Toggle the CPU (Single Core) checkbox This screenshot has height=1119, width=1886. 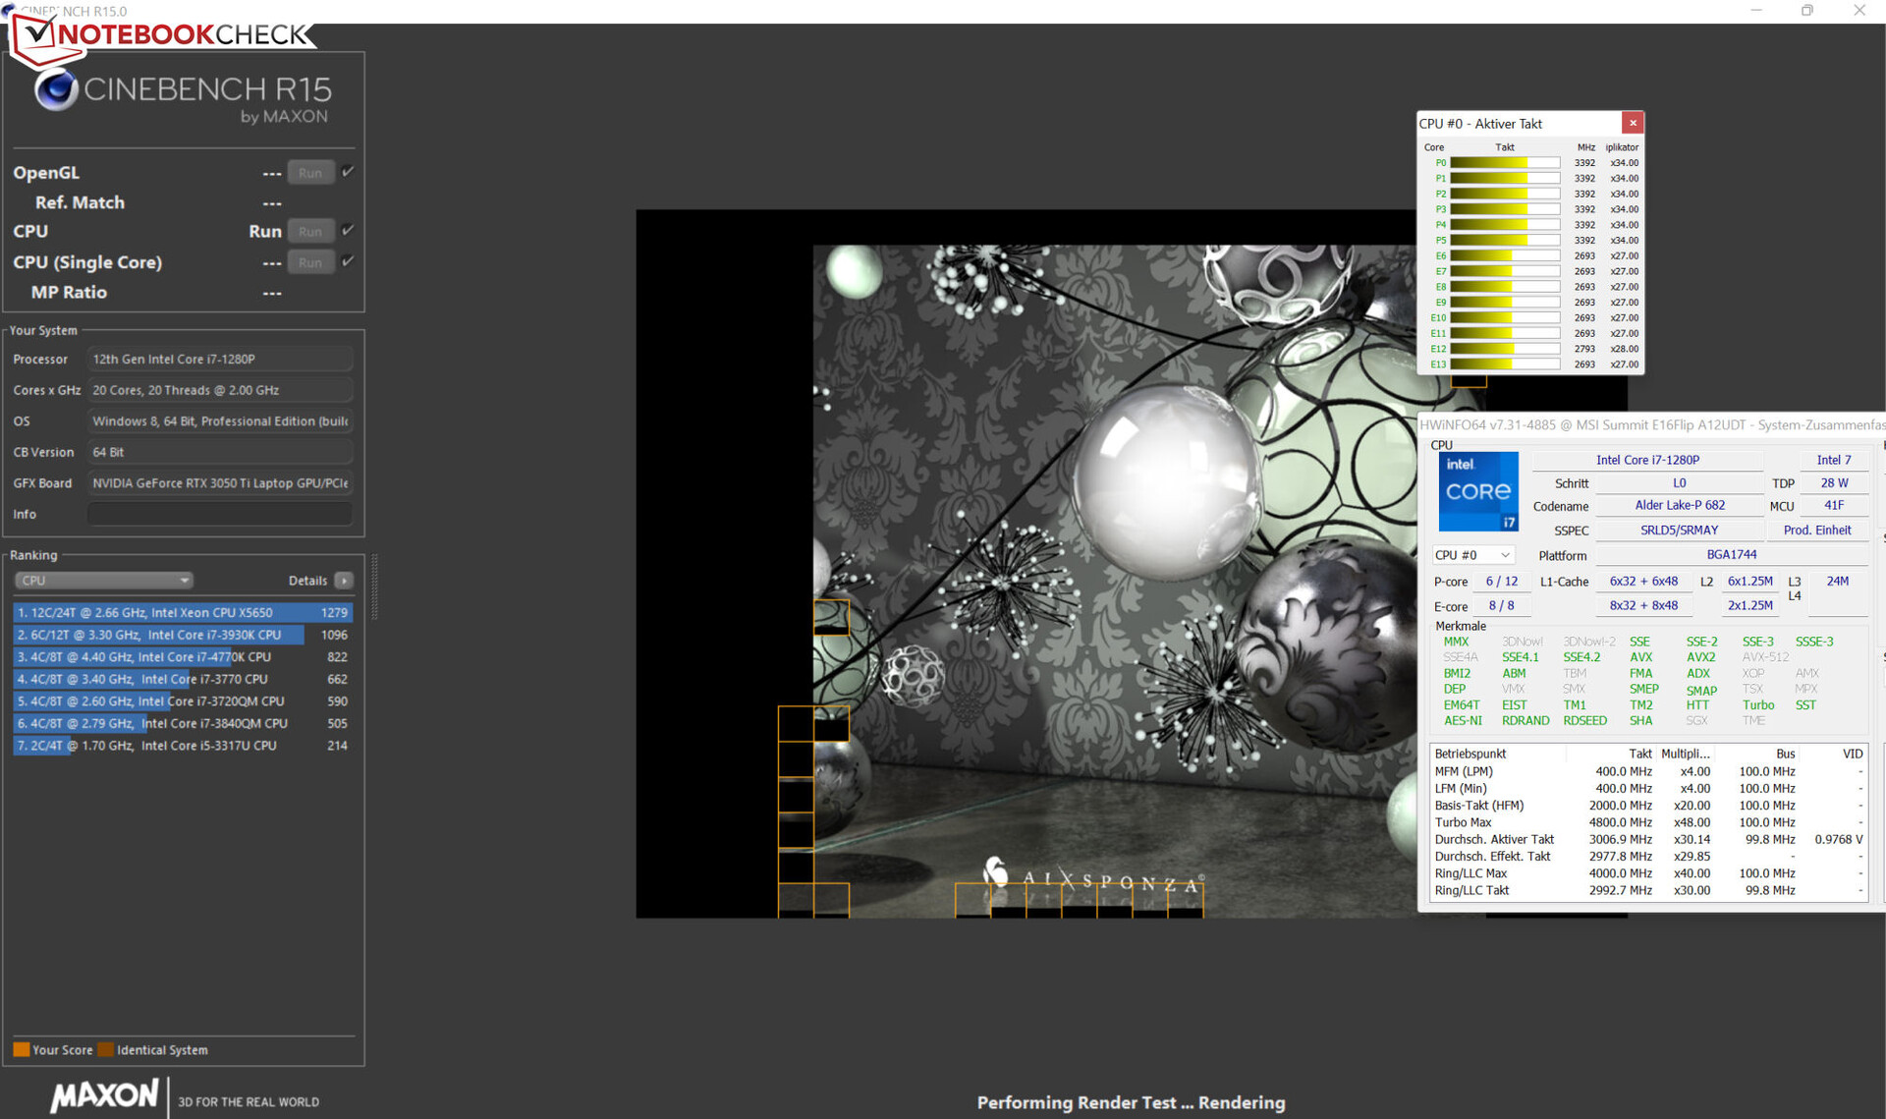click(348, 261)
